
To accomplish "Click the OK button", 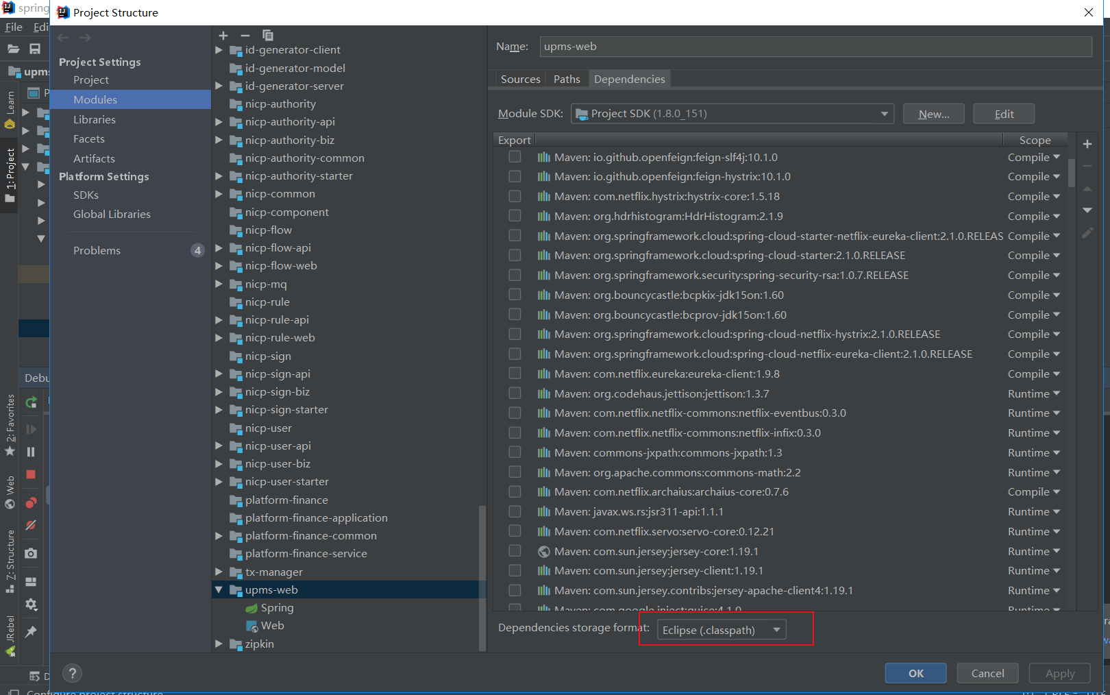I will [916, 673].
